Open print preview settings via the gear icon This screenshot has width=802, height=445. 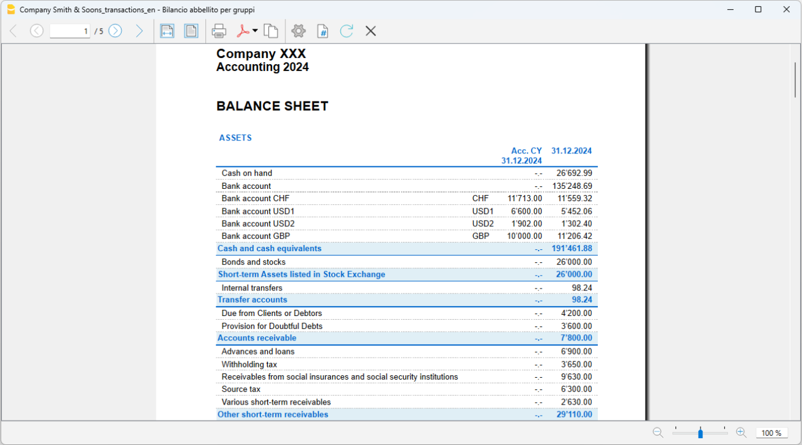coord(298,31)
